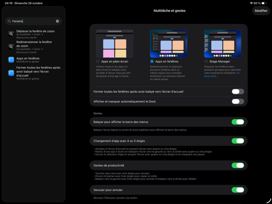Image resolution: width=272 pixels, height=204 pixels.
Task: Tap the Modifier button
Action: 261,11
